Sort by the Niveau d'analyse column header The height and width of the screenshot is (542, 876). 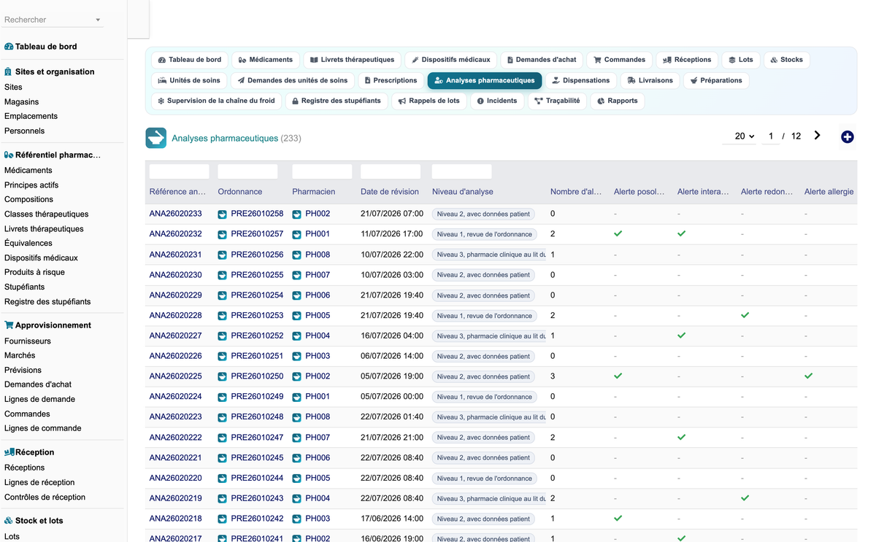click(x=463, y=192)
